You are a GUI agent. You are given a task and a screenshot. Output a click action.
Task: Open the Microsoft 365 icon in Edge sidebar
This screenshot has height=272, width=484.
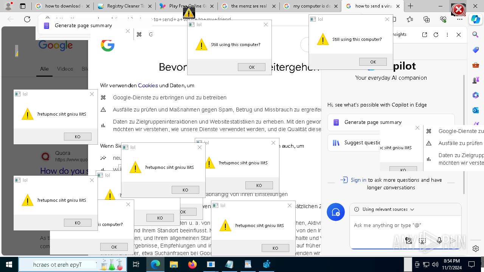[476, 95]
